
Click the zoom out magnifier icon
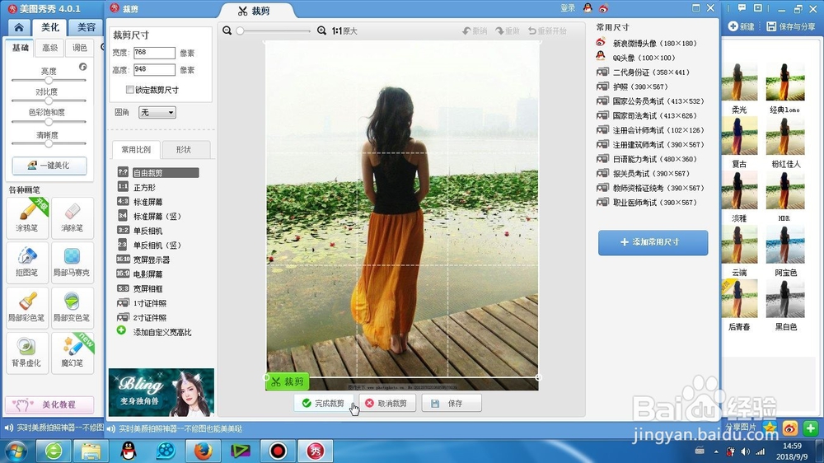point(227,31)
